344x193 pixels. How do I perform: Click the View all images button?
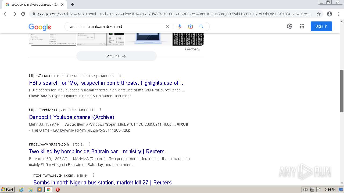(x=116, y=56)
